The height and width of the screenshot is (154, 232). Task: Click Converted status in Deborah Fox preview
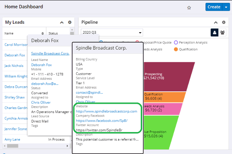click(39, 93)
